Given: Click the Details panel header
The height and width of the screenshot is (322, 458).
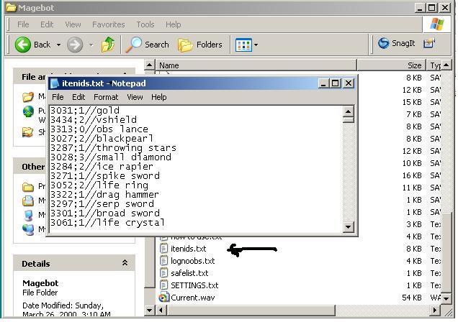Looking at the screenshot, I should click(x=74, y=264).
